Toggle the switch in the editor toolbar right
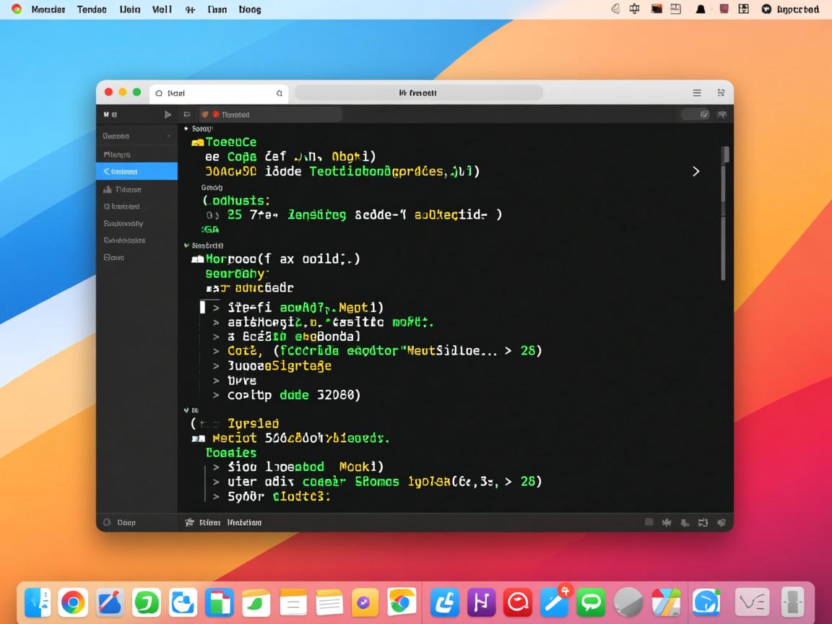The image size is (832, 624). (x=695, y=114)
